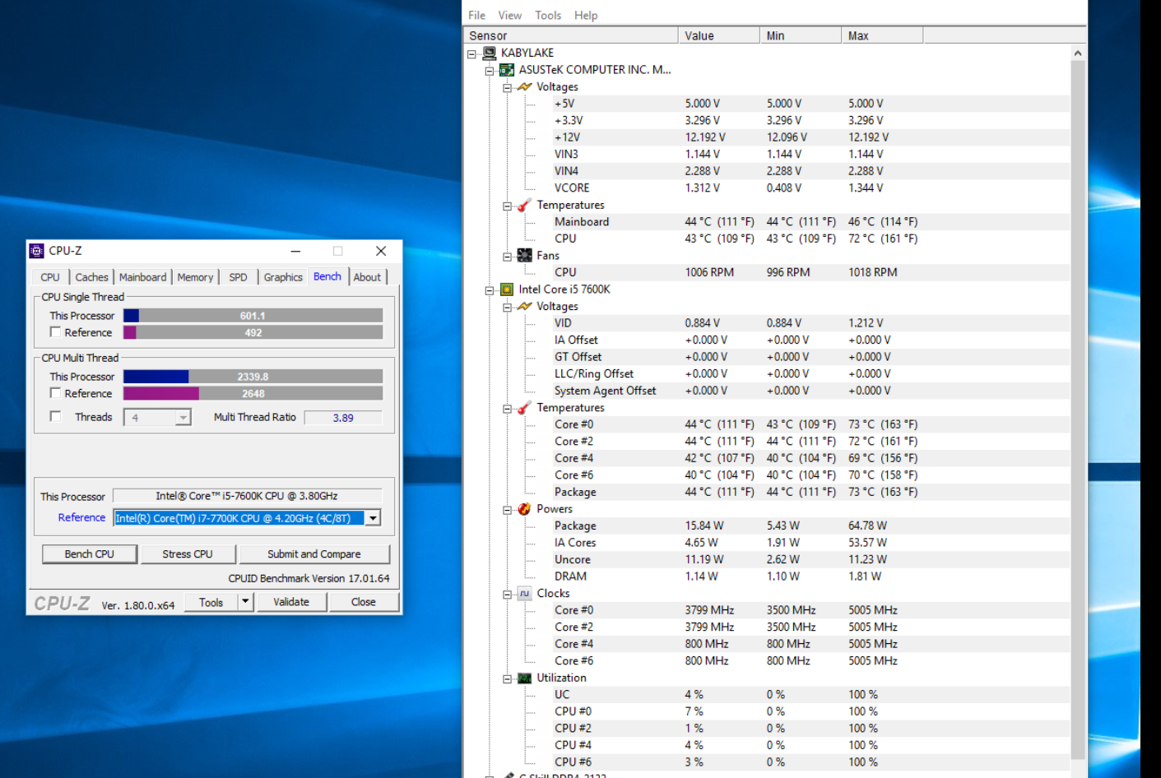Toggle the Single Thread Reference checkbox
Viewport: 1161px width, 778px height.
pos(55,332)
